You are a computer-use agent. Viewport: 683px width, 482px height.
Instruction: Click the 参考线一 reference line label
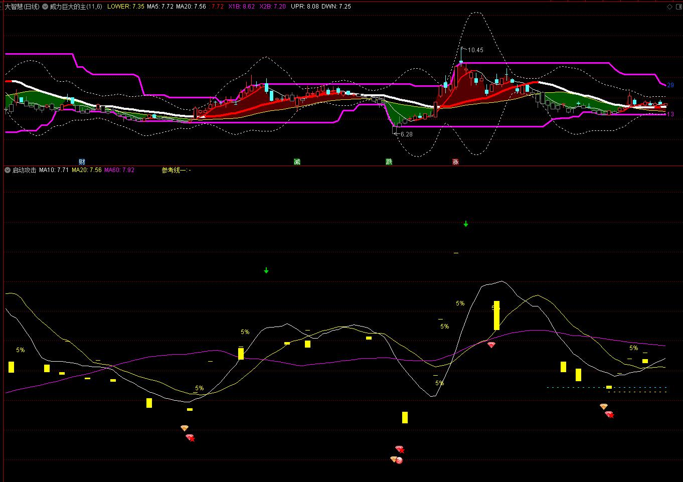click(176, 170)
